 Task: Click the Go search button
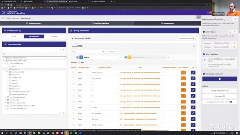tap(103, 52)
